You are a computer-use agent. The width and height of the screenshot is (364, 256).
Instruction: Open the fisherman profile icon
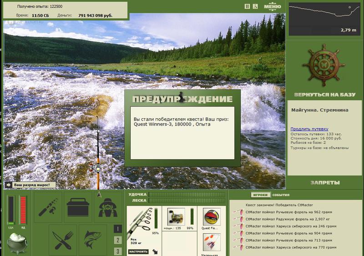pos(108,207)
